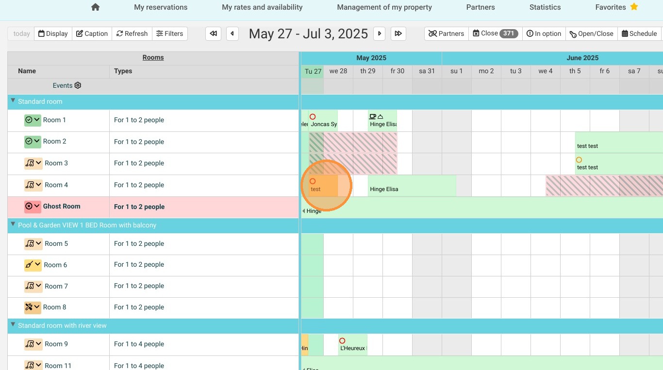
Task: Open Room 7 status dropdown
Action: [33, 287]
